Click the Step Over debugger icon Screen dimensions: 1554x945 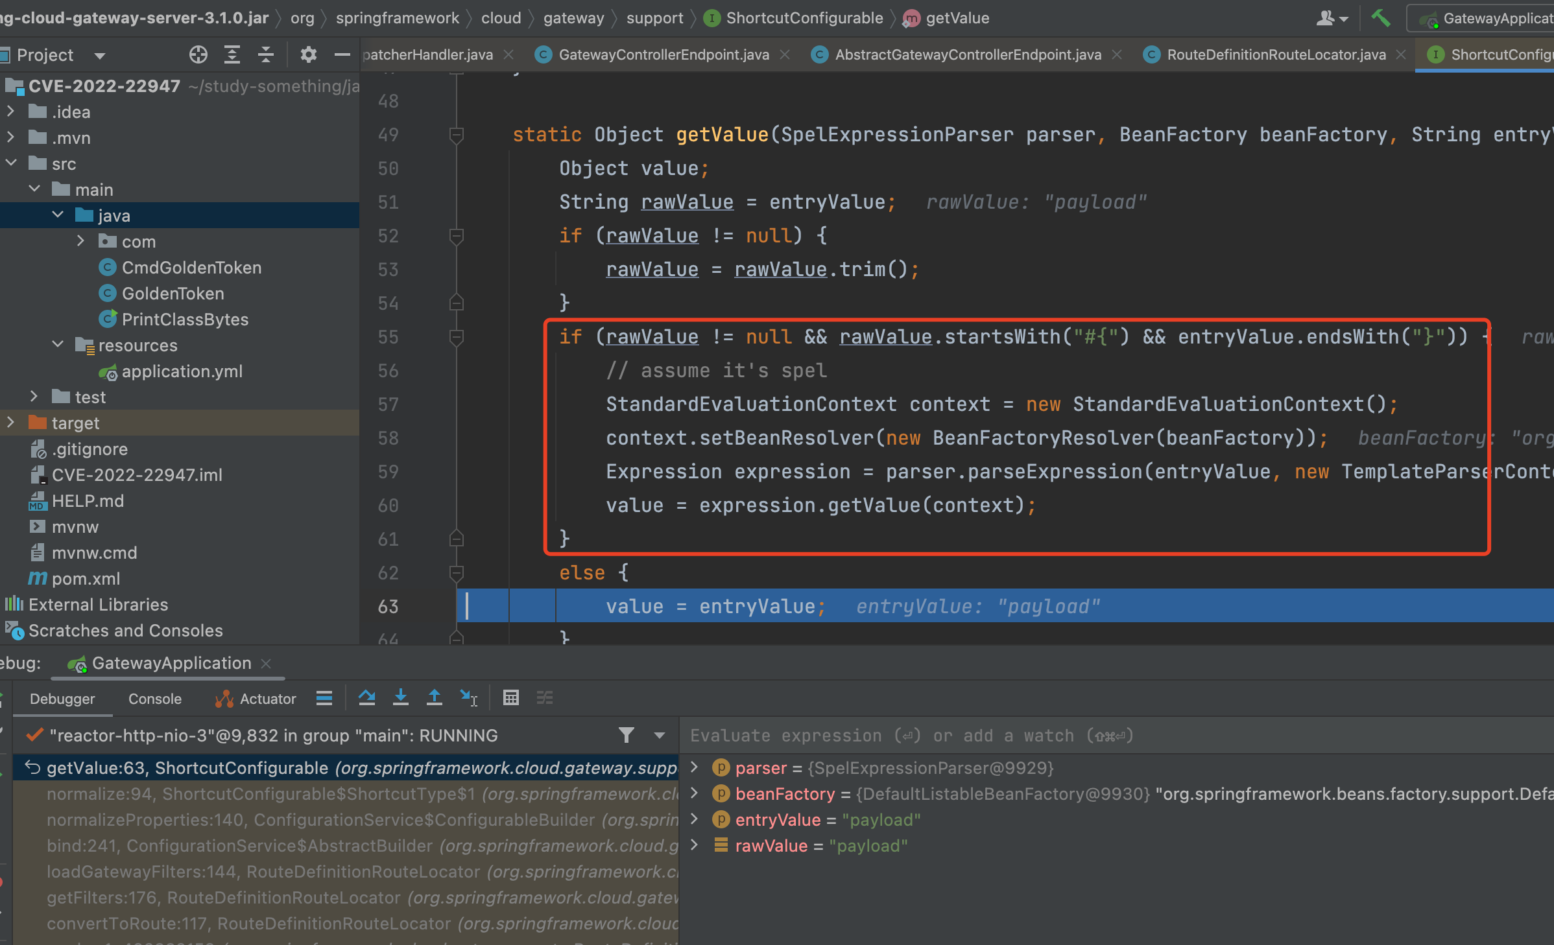(366, 698)
